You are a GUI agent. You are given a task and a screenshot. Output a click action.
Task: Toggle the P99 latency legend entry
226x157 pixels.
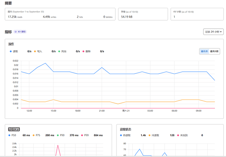coord(85,135)
